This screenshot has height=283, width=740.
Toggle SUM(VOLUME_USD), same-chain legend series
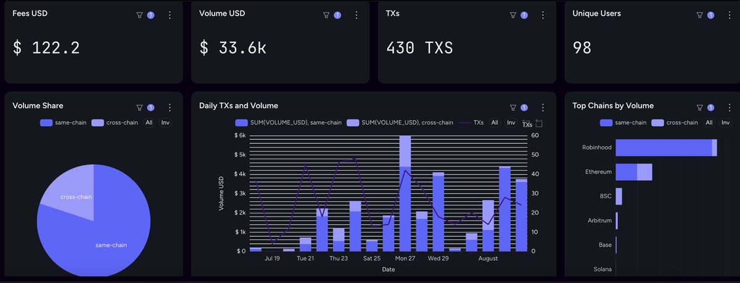[x=289, y=122]
